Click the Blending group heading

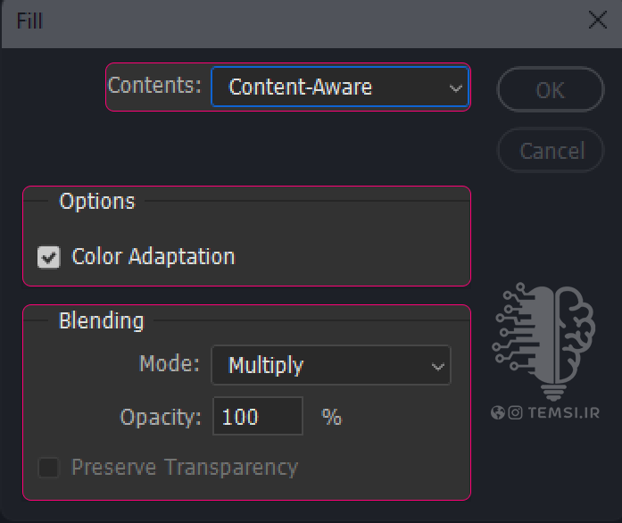(x=101, y=320)
